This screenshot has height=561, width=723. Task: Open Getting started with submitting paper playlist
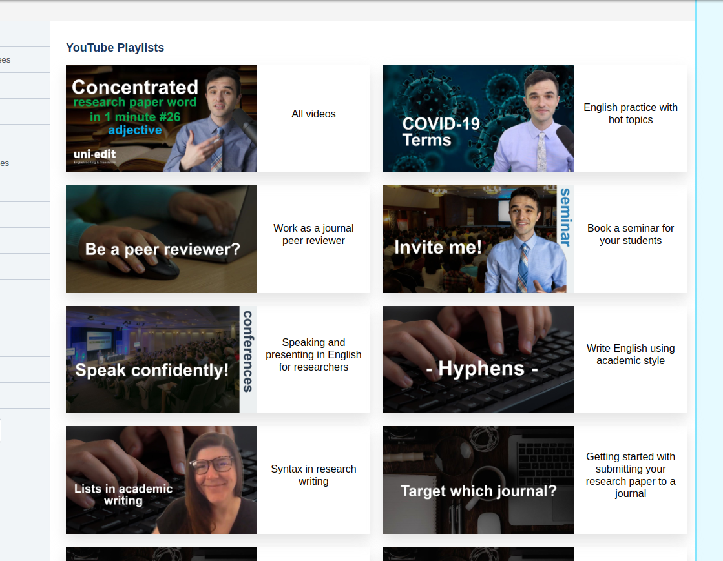631,475
